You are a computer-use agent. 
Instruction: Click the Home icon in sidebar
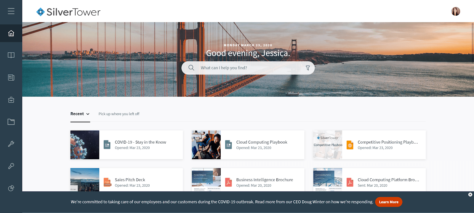coord(11,33)
